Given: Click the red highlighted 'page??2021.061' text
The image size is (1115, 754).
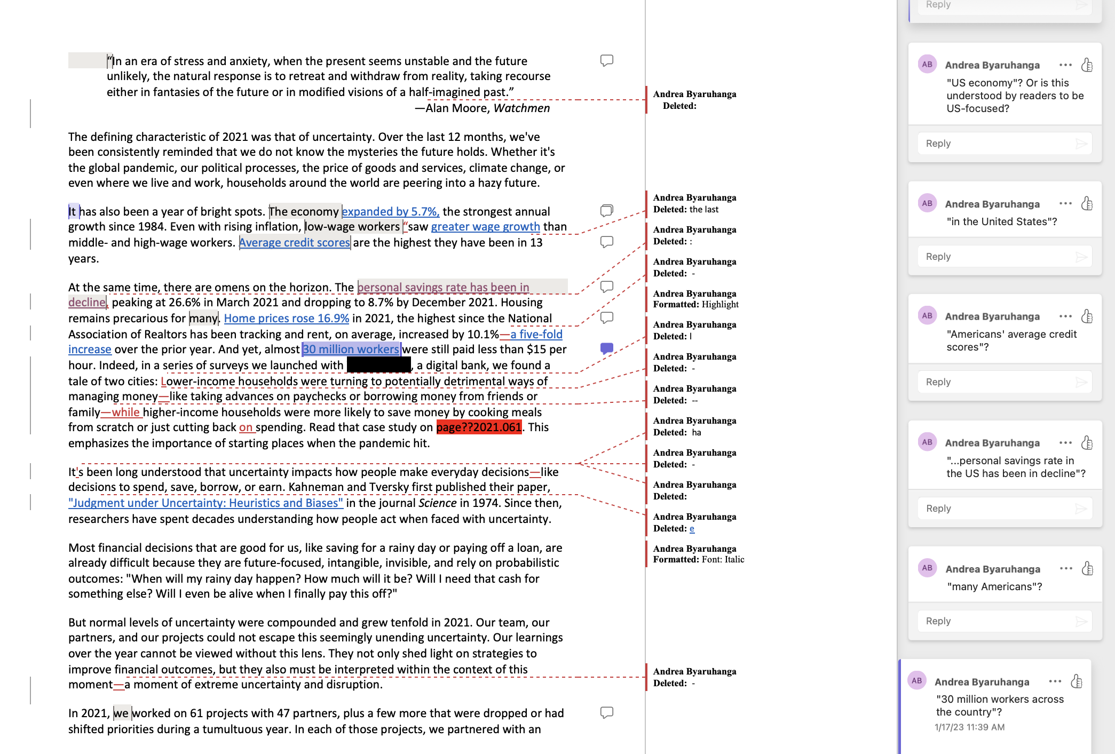Looking at the screenshot, I should point(478,427).
